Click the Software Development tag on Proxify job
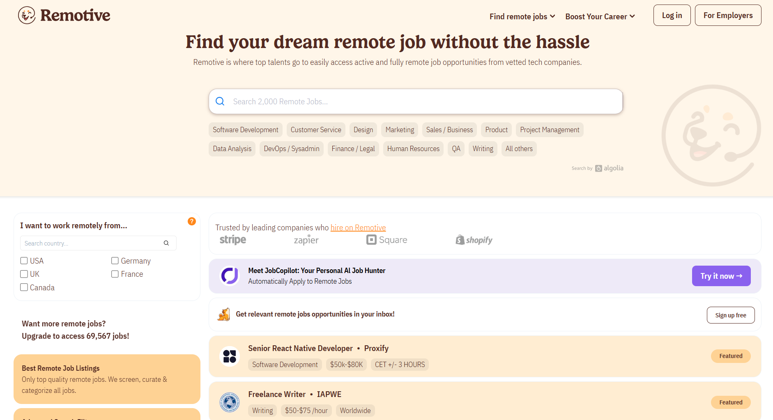The image size is (773, 420). [285, 365]
